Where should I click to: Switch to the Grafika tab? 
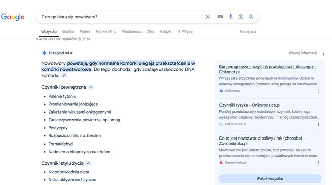[68, 31]
